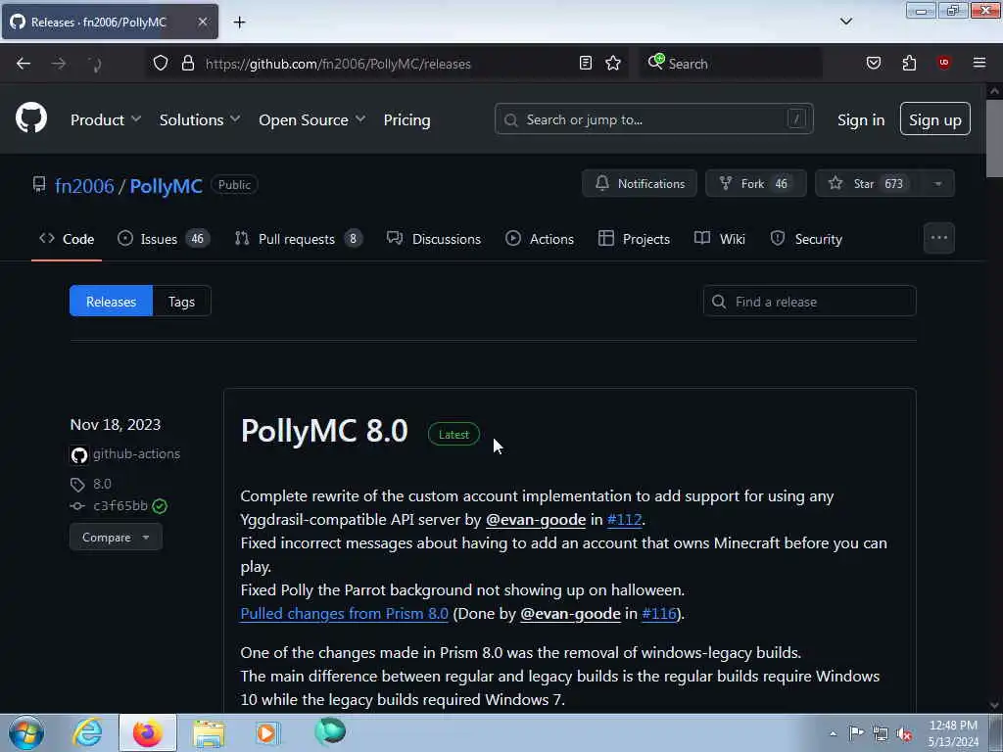Close the Releases fn2006/PollyMC tab

tap(202, 22)
